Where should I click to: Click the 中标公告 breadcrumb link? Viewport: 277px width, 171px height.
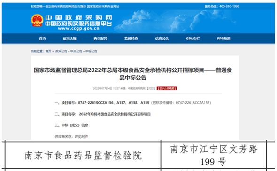click(92, 51)
